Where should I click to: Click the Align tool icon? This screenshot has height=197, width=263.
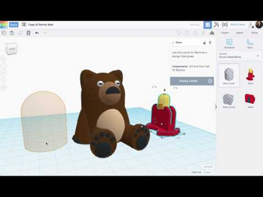tap(203, 33)
